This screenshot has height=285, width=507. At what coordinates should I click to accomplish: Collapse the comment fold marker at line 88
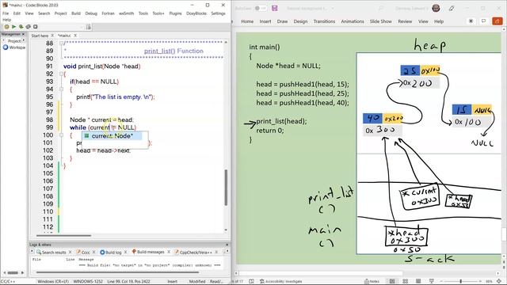pos(61,44)
